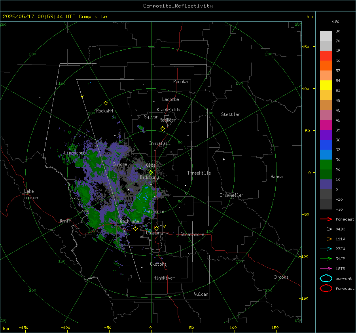Click the orange 60-57 dBZ color band

click(326, 66)
